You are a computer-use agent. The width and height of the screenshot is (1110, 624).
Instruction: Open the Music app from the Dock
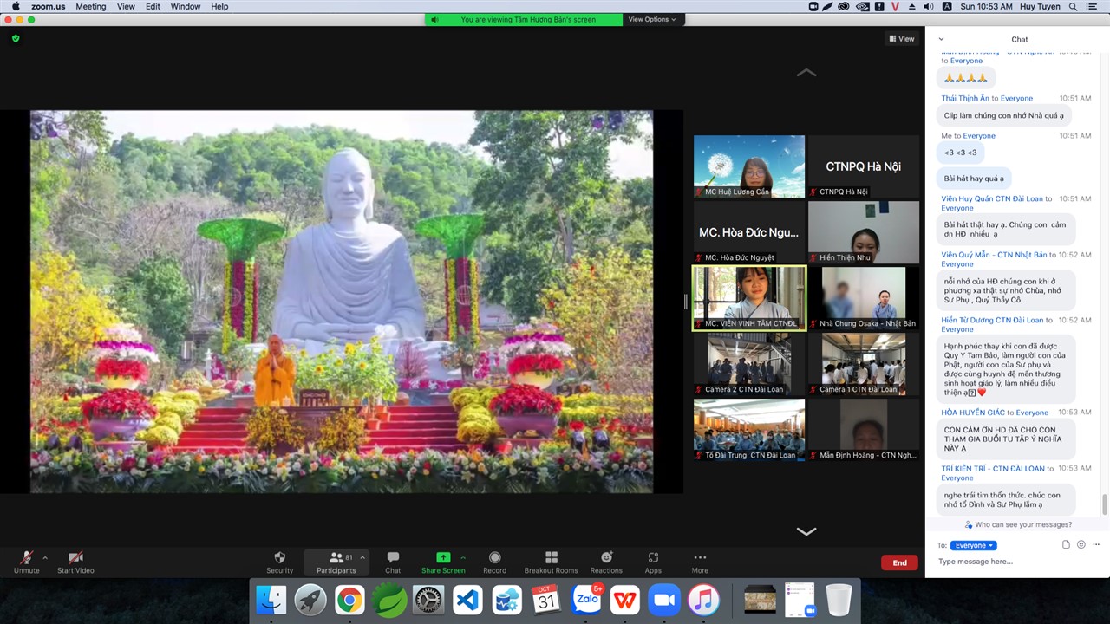pyautogui.click(x=703, y=600)
